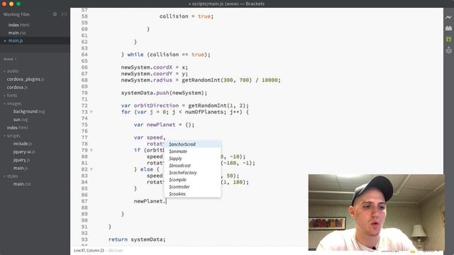This screenshot has width=454, height=255.
Task: Open main.css in Working Files
Action: pyautogui.click(x=17, y=33)
